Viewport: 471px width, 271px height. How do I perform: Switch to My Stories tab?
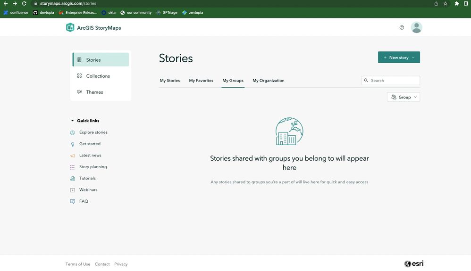[170, 81]
